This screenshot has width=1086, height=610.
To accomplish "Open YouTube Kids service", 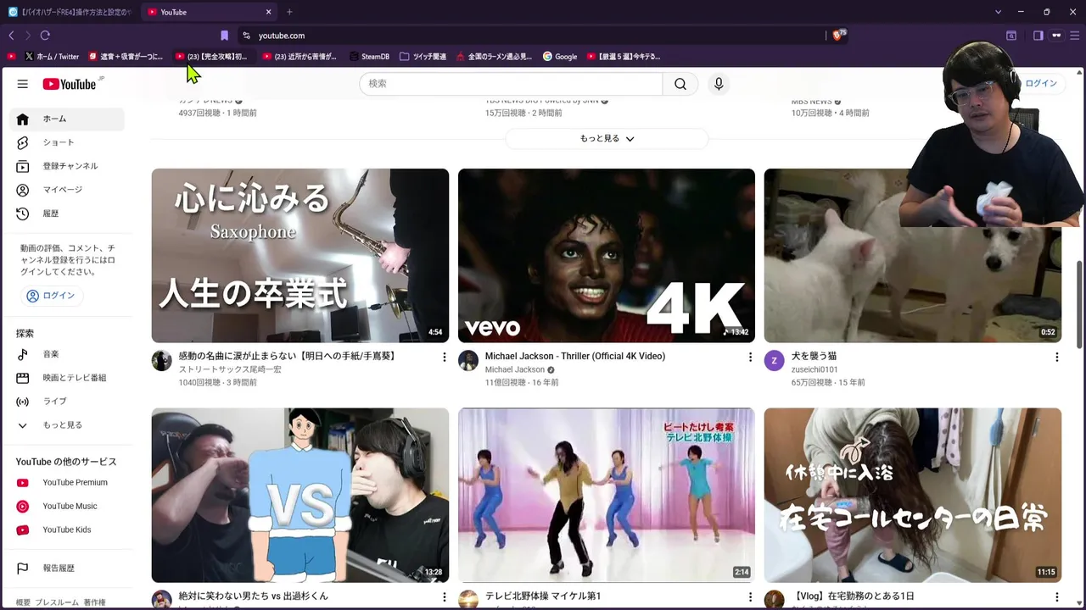I will click(x=68, y=530).
